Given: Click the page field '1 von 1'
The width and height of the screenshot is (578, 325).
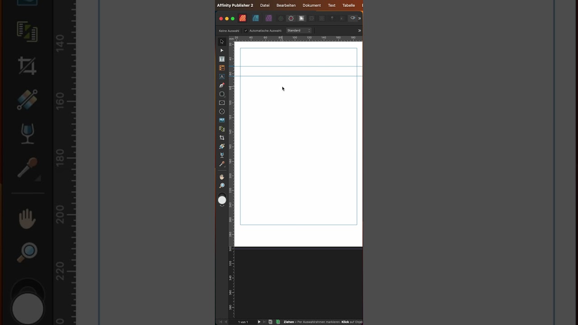Looking at the screenshot, I should coord(243,322).
